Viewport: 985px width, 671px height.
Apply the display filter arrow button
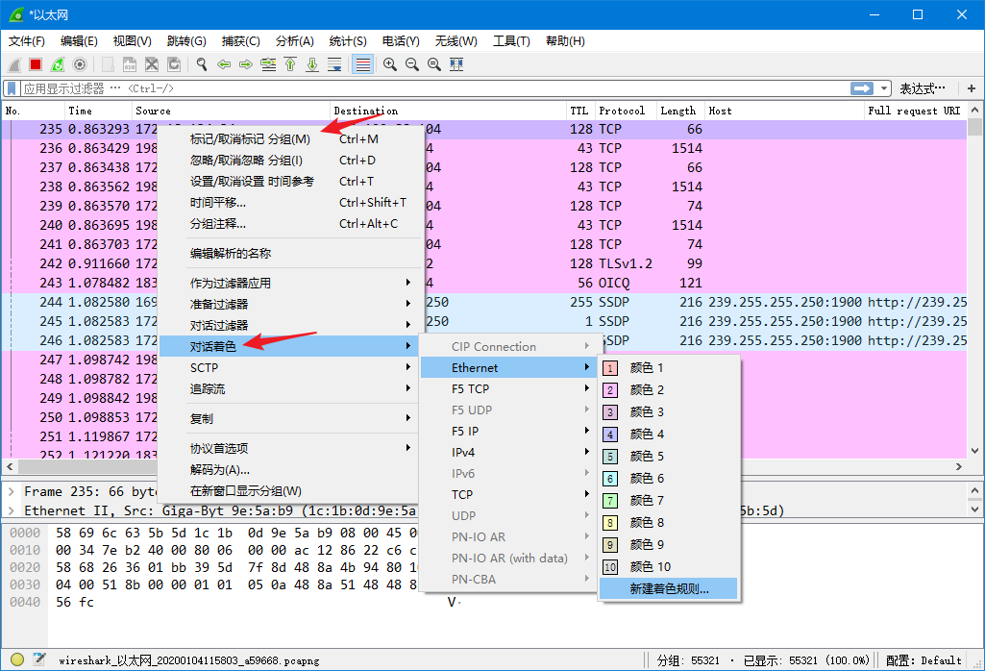[862, 88]
